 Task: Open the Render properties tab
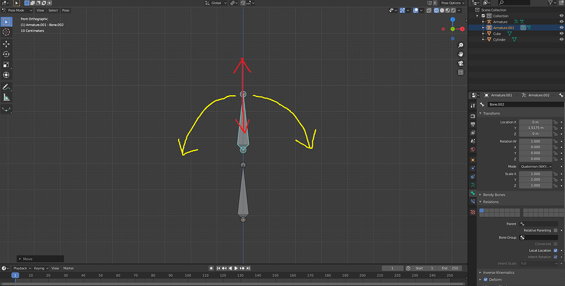(x=473, y=116)
